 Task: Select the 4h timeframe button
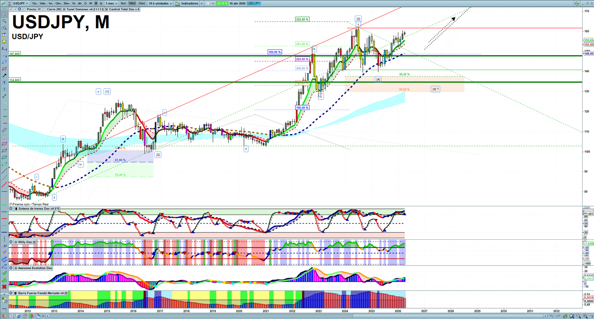(79, 3)
